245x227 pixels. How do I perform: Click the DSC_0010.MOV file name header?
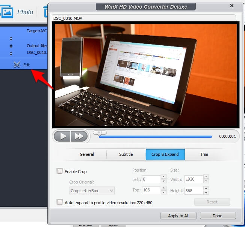[x=68, y=18]
